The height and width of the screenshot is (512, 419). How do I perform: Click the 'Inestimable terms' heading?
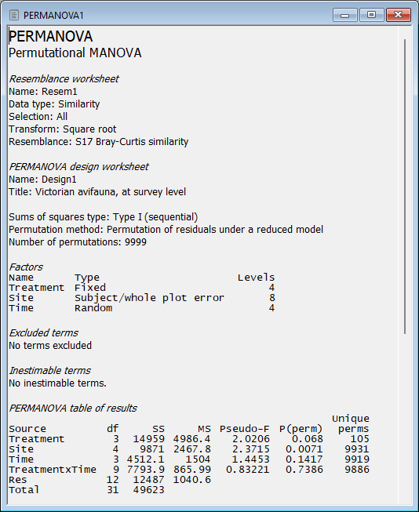click(x=49, y=371)
